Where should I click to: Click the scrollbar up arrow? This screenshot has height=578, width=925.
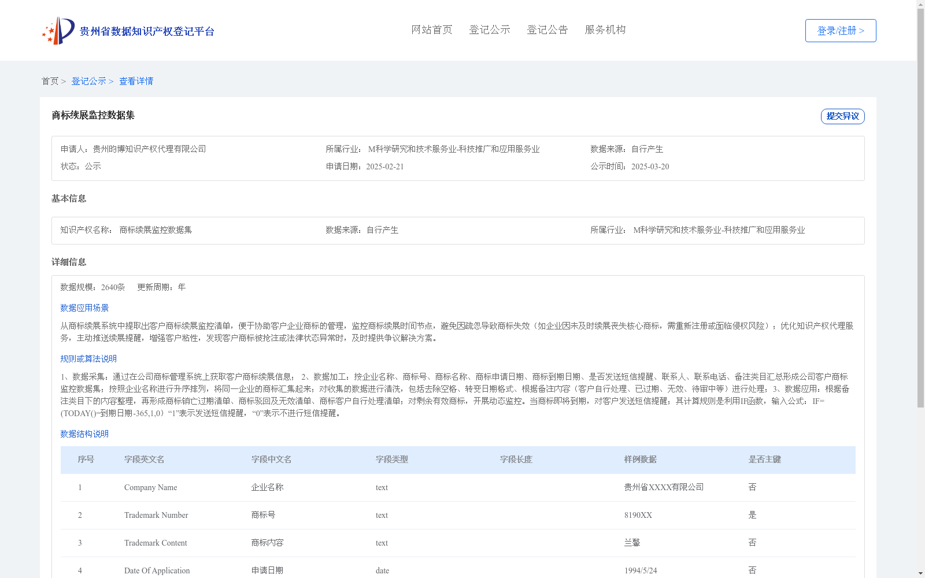920,4
